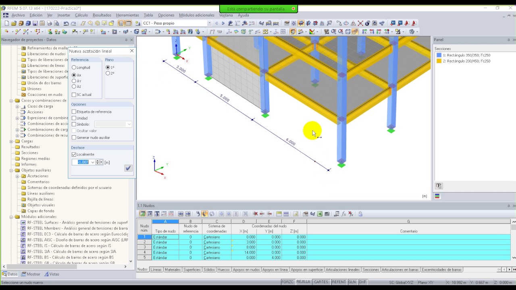Create a new model with the blank page icon
Viewport: 516px width, 290px height.
[x=6, y=23]
